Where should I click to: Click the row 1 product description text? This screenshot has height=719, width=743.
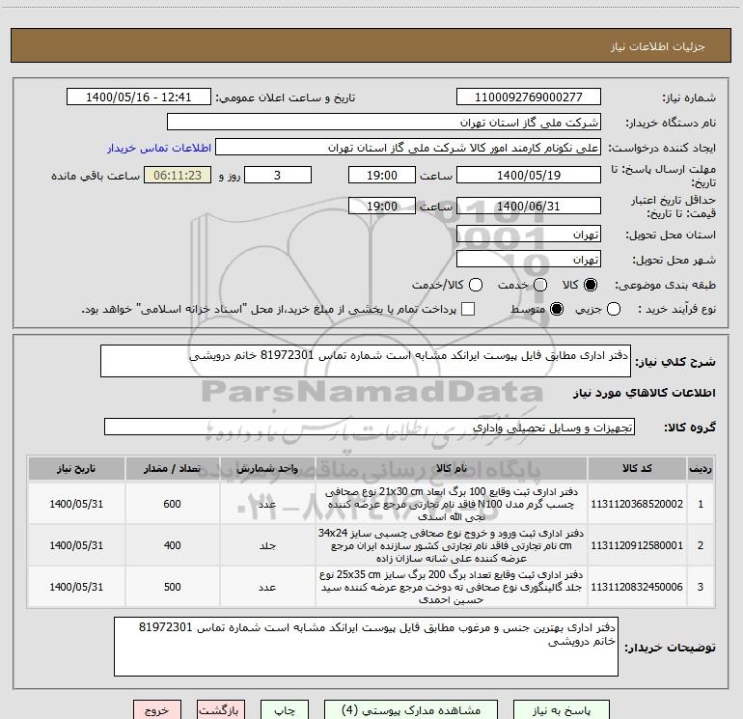[x=452, y=504]
